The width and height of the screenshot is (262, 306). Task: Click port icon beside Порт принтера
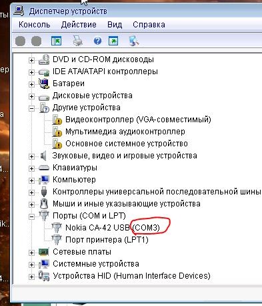pos(57,240)
